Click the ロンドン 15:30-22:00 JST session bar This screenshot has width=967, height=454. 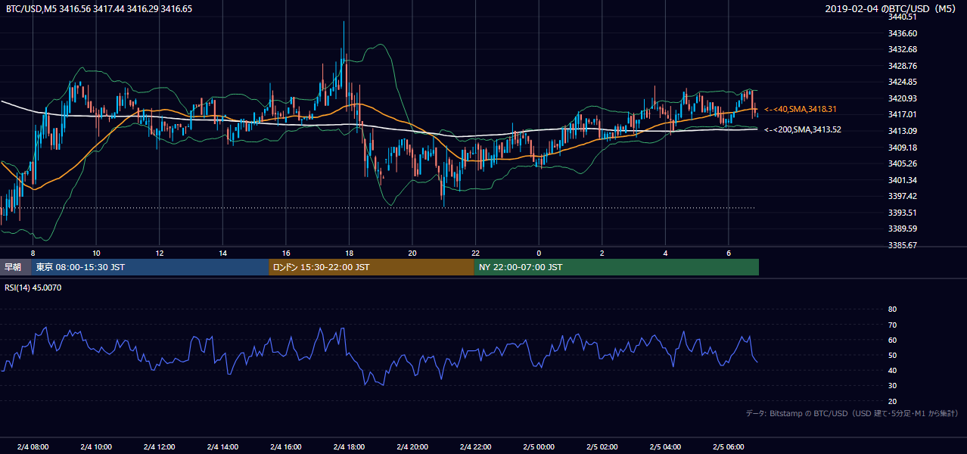point(372,267)
